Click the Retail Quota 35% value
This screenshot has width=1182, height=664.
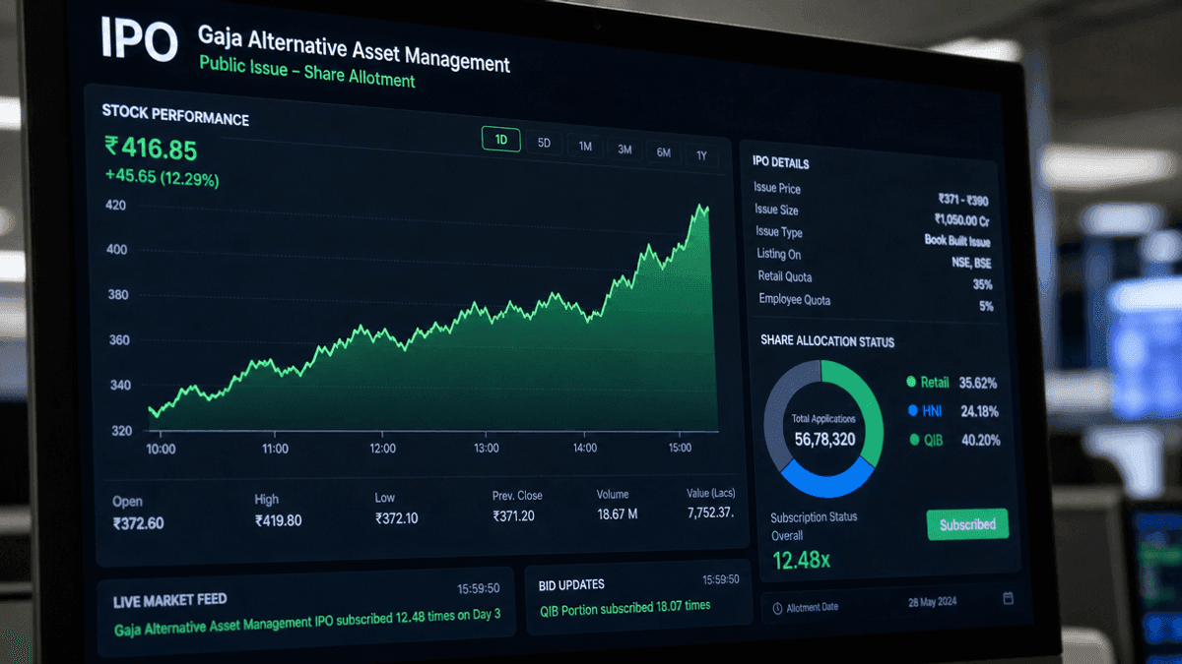pos(982,284)
